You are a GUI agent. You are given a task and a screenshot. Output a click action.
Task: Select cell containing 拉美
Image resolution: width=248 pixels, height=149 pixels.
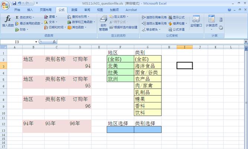(x=120, y=72)
